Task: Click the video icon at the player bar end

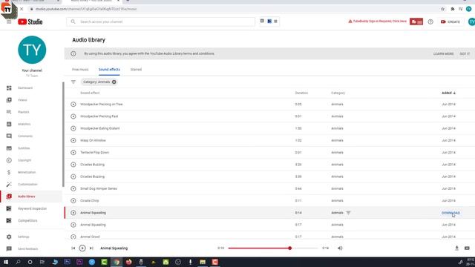Action: 467,248
